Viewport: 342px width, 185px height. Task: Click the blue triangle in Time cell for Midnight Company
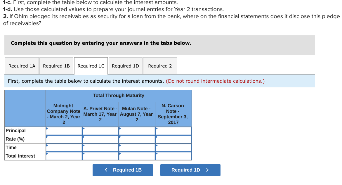[47, 146]
